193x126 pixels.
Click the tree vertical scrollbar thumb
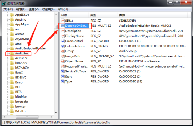click(x=56, y=27)
